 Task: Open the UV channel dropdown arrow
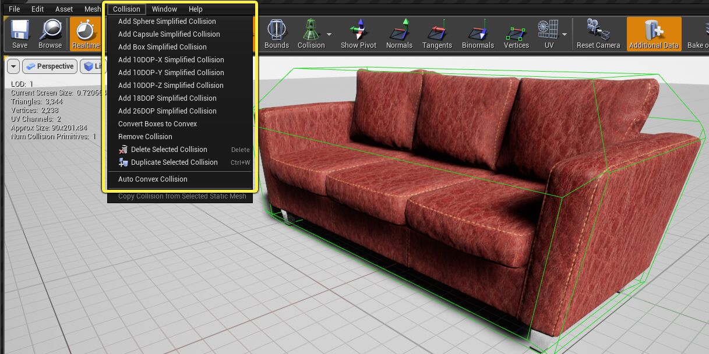pyautogui.click(x=563, y=33)
